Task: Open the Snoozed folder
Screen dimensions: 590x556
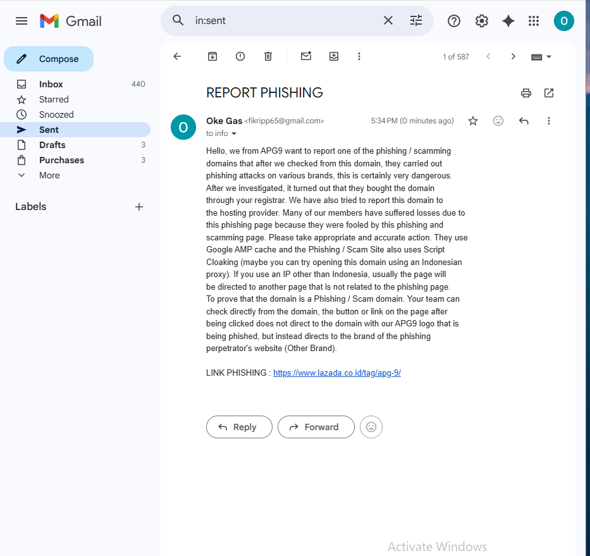Action: click(x=75, y=114)
